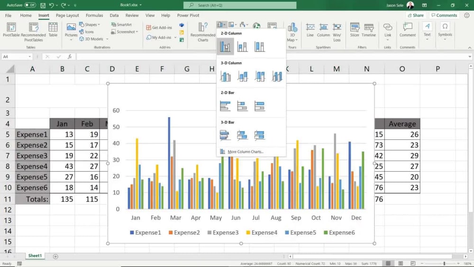Image resolution: width=474 pixels, height=267 pixels.
Task: Click the Expense4 legend entry in chart
Action: (x=262, y=232)
